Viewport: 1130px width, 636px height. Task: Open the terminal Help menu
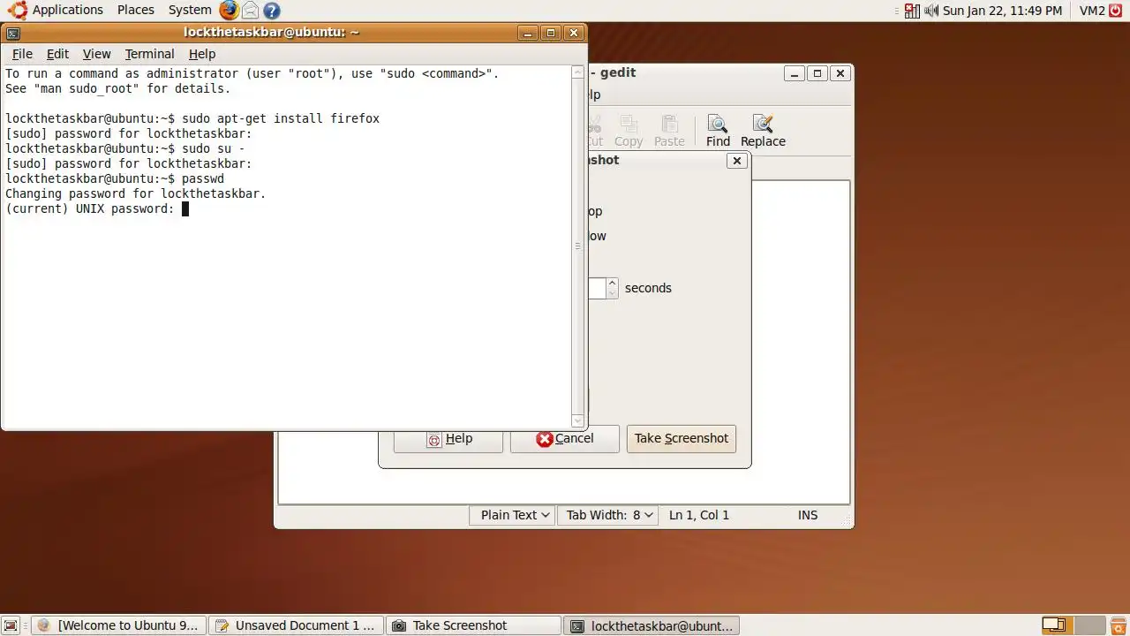202,54
